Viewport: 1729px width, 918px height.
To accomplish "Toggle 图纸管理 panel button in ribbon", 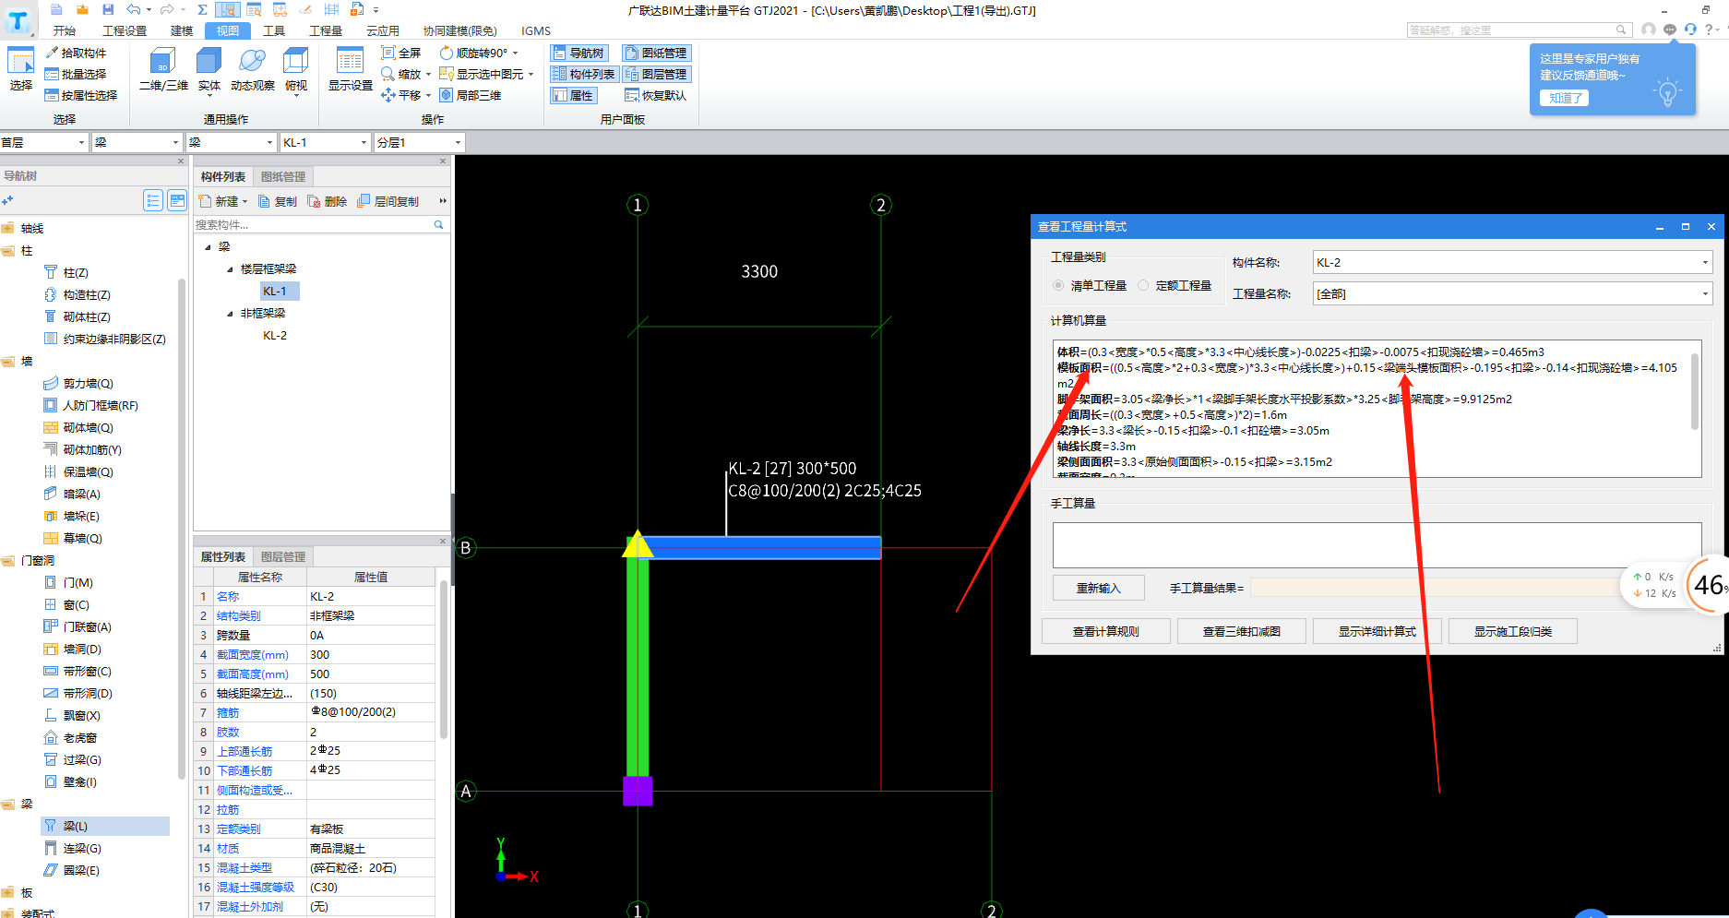I will click(656, 54).
